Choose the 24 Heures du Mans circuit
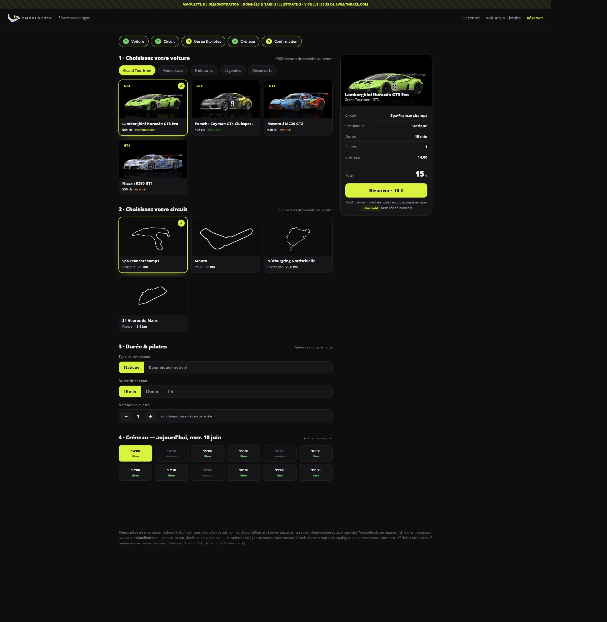The image size is (607, 622). pos(153,304)
